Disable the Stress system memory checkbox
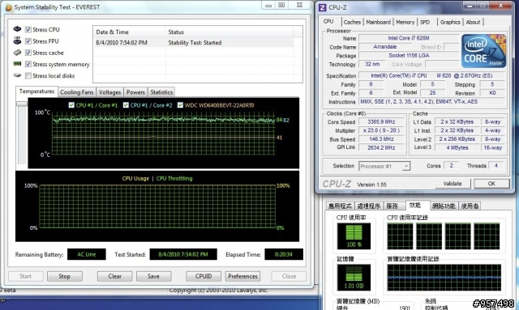This screenshot has width=519, height=310. [28, 64]
